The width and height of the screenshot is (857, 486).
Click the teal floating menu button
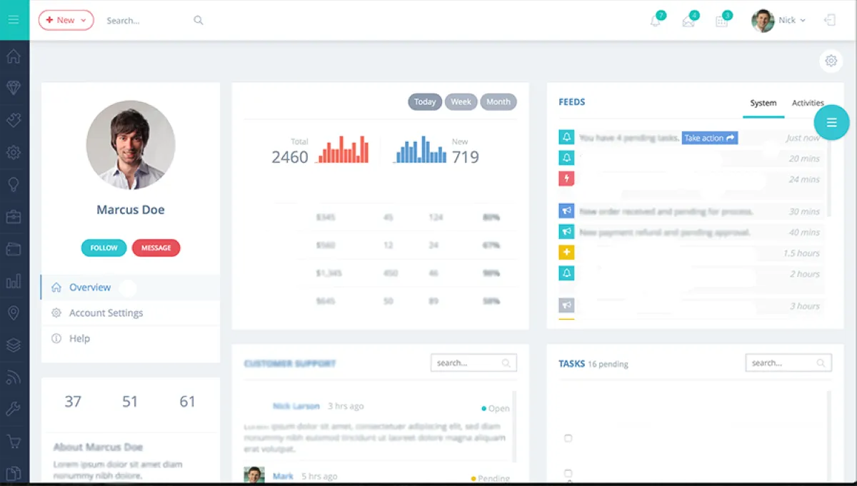[x=831, y=123]
